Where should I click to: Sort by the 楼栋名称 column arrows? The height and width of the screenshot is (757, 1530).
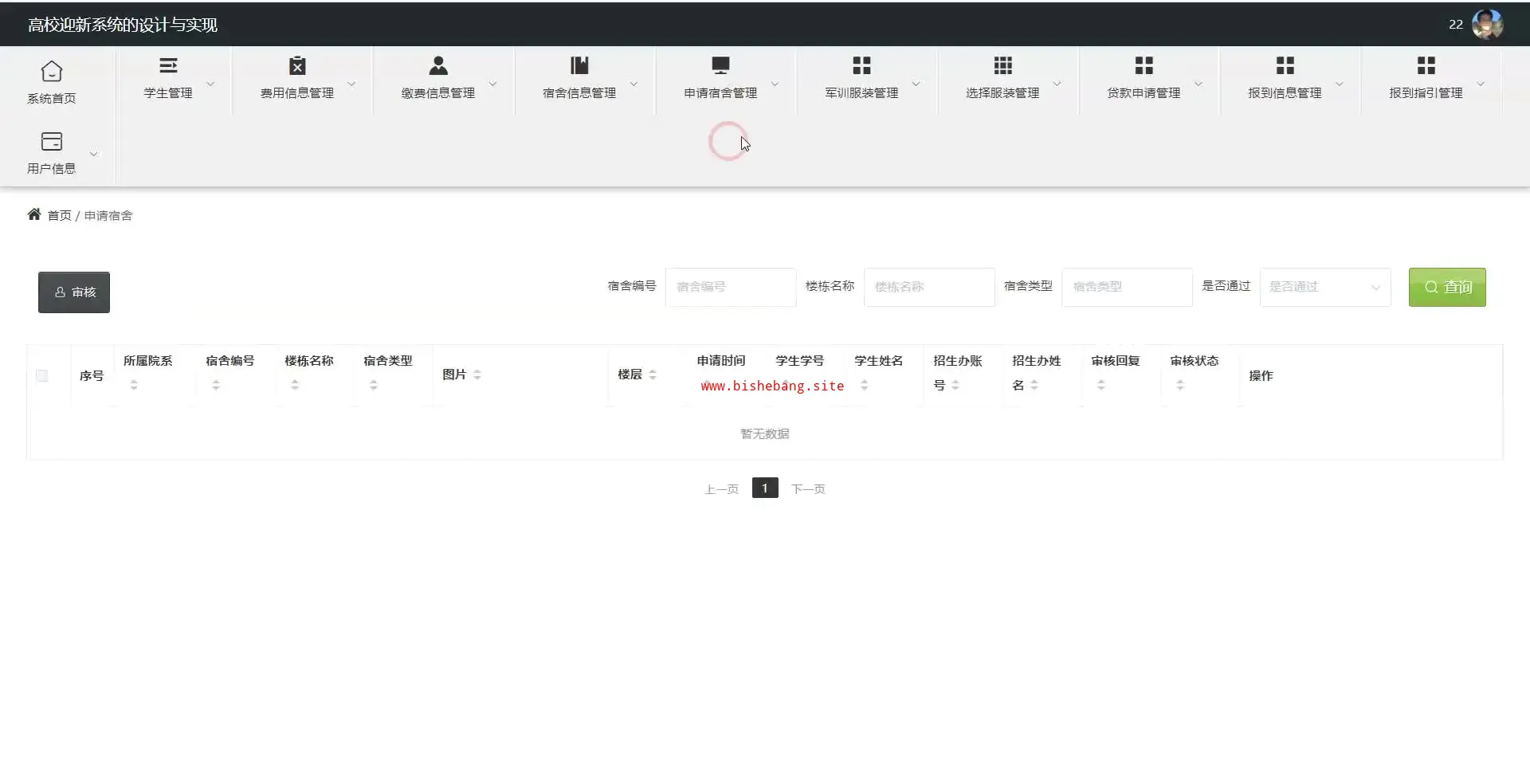295,385
